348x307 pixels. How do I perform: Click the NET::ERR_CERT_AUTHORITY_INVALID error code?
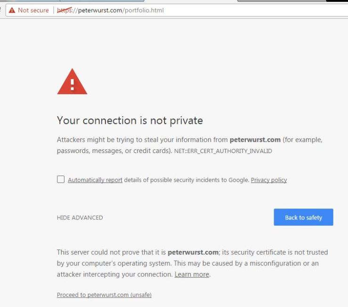pyautogui.click(x=223, y=151)
